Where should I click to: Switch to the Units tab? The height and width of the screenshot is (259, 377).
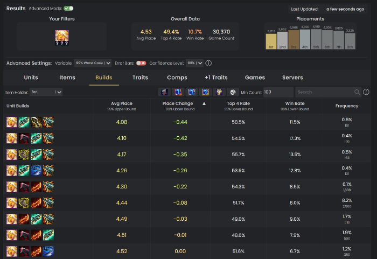[x=31, y=78]
